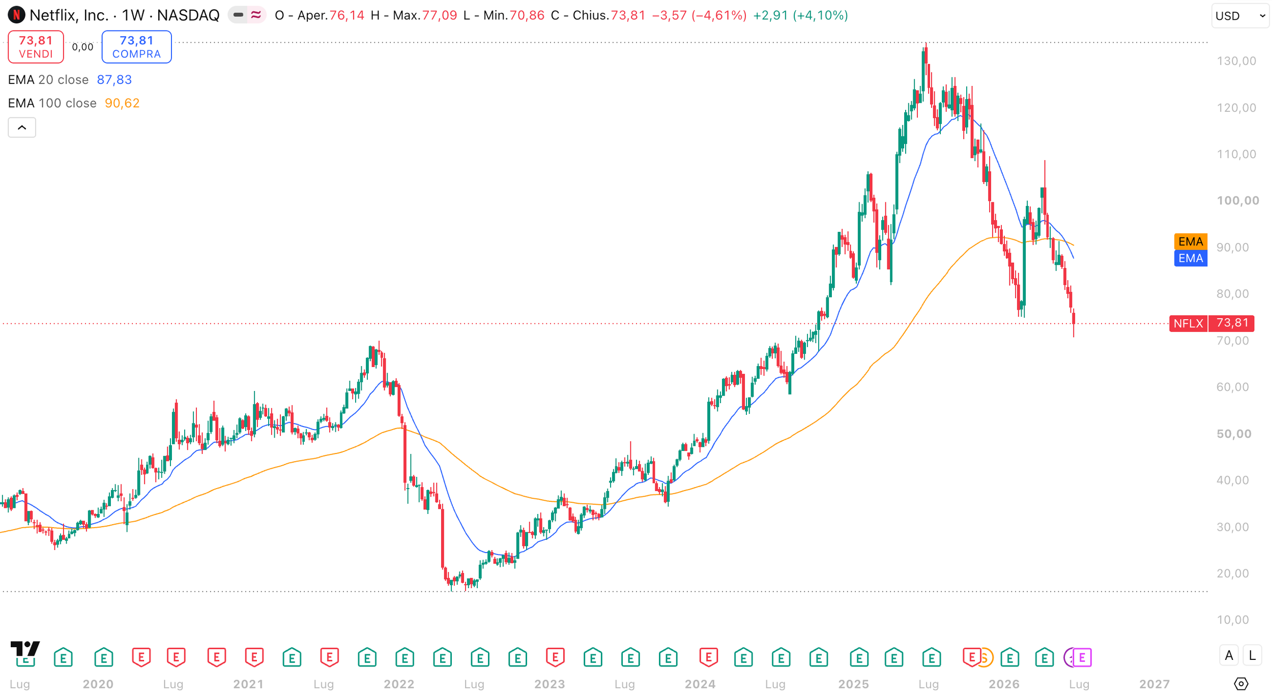This screenshot has height=697, width=1272.
Task: Toggle logarithmic scale with the L button
Action: 1253,655
